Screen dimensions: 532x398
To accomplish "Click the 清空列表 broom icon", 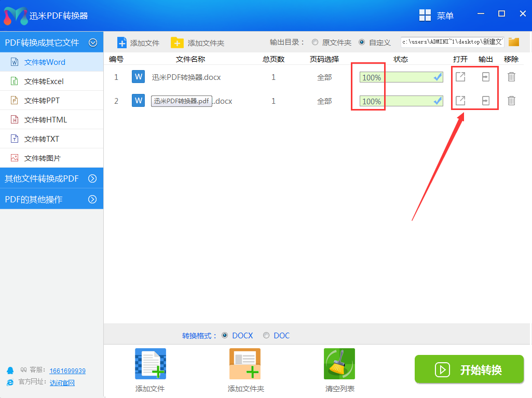I will pos(339,364).
